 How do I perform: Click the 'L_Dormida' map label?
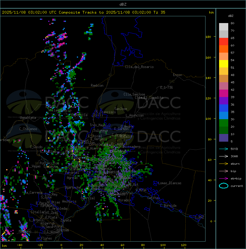(x=168, y=206)
